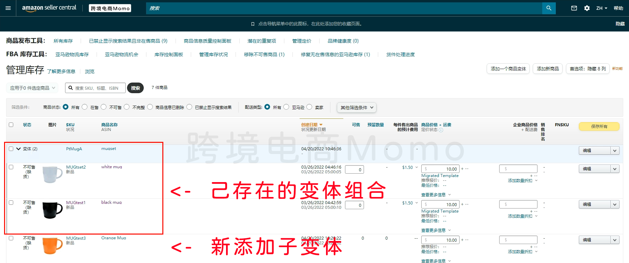Screen dimensions: 629x263
Task: Edit available quantity field for MUGtset2
Action: [x=354, y=170]
